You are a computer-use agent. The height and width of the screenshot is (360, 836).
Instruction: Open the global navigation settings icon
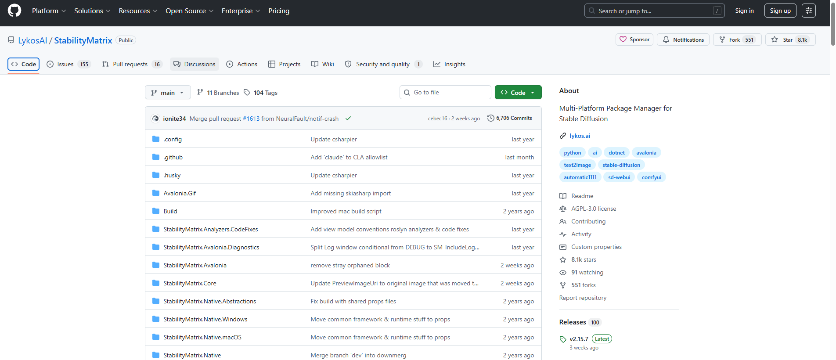[809, 11]
